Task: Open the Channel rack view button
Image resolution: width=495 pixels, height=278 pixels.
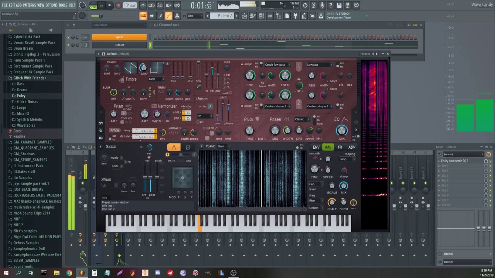Action: 261,16
